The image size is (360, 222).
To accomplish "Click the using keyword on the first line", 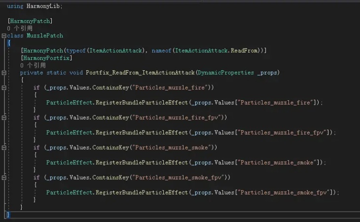I will point(15,6).
